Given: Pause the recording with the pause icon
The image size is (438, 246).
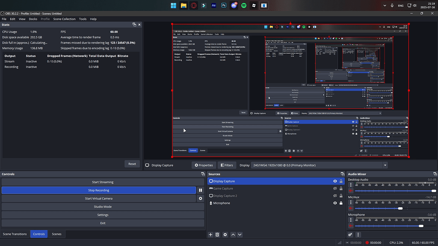Looking at the screenshot, I should click(200, 190).
